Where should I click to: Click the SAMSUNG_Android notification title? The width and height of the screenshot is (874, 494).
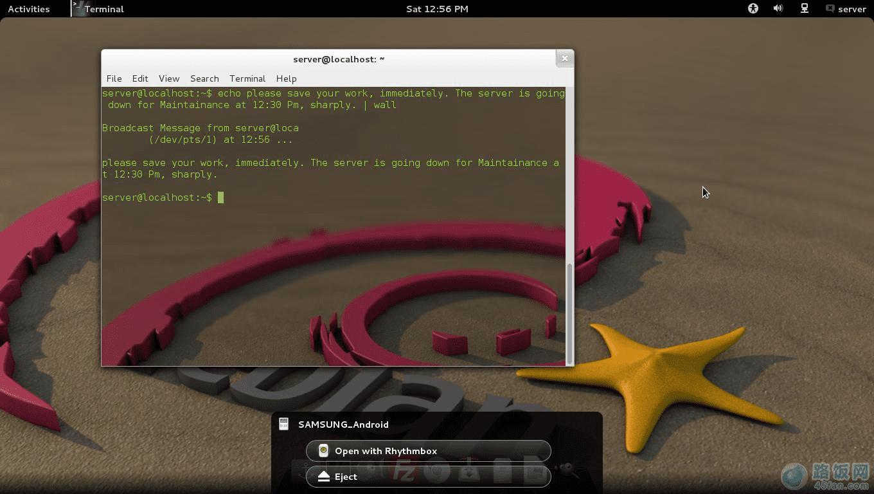[343, 425]
